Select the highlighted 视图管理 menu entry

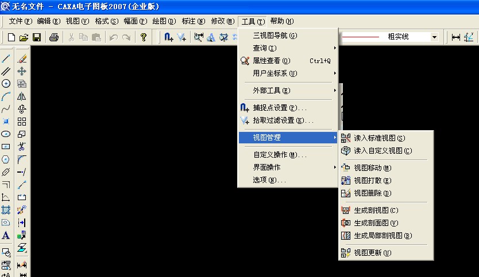pos(288,138)
